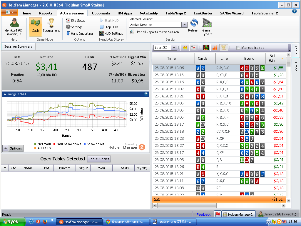
Task: Open the SitNGo Wizard tab
Action: tap(232, 13)
